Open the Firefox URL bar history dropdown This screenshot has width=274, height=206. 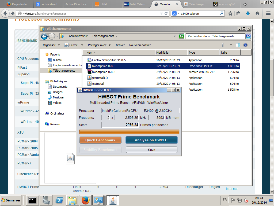pyautogui.click(x=161, y=13)
